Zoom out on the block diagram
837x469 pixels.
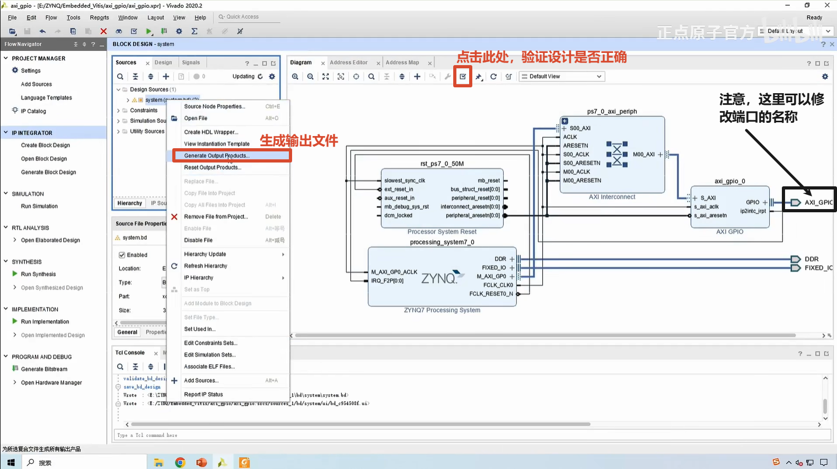[311, 77]
